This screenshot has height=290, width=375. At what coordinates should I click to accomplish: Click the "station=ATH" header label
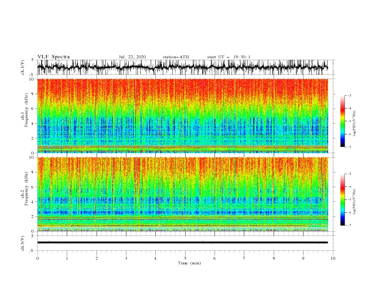(176, 57)
